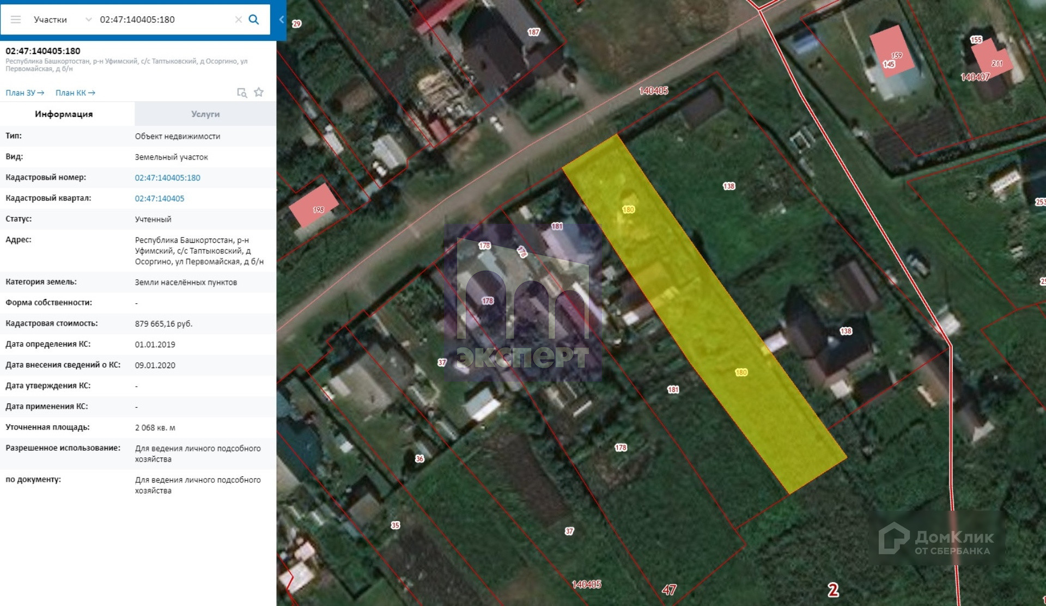Click into the cadastral number search field
This screenshot has height=606, width=1046.
tap(163, 20)
